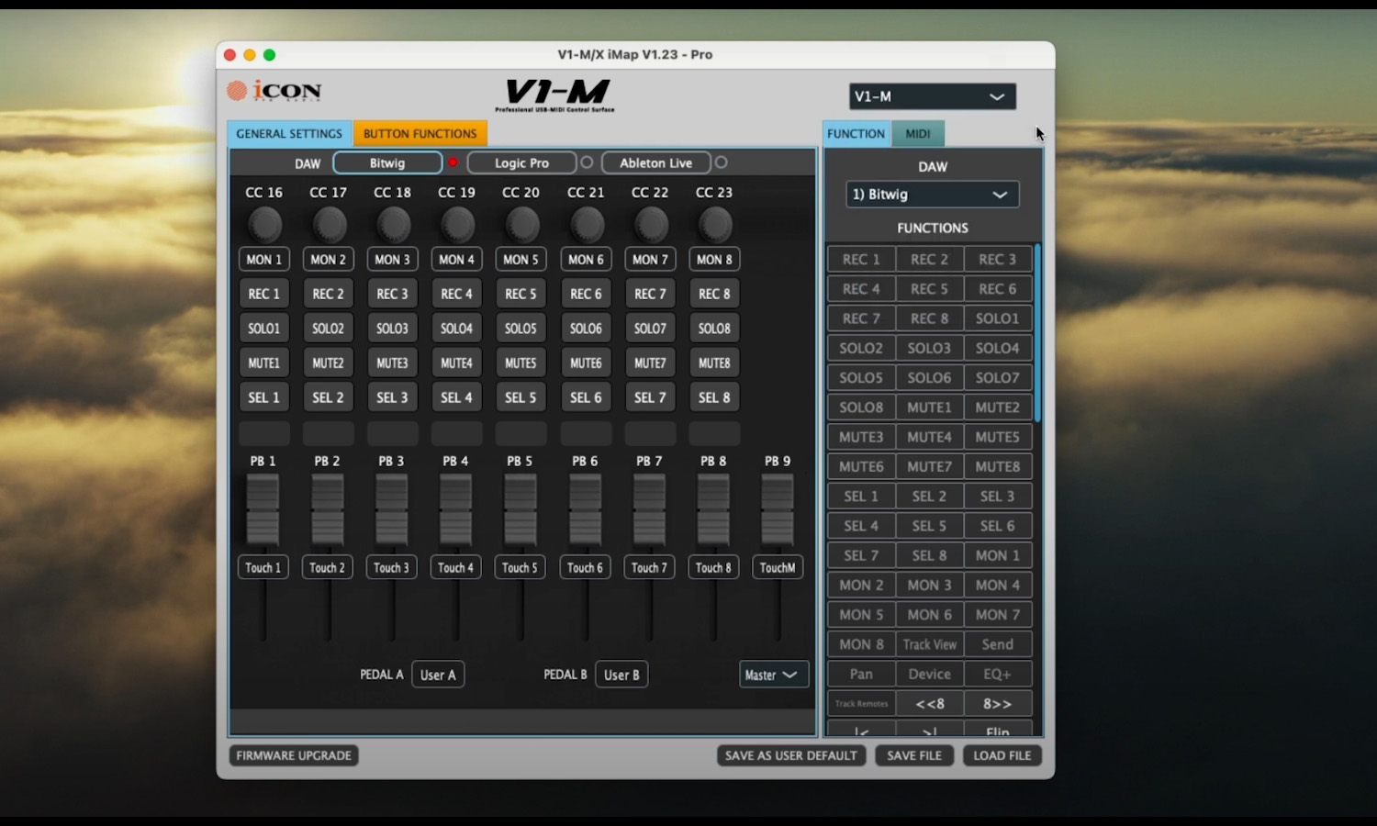Open the V1-M device dropdown
This screenshot has height=826, width=1377.
pos(932,96)
